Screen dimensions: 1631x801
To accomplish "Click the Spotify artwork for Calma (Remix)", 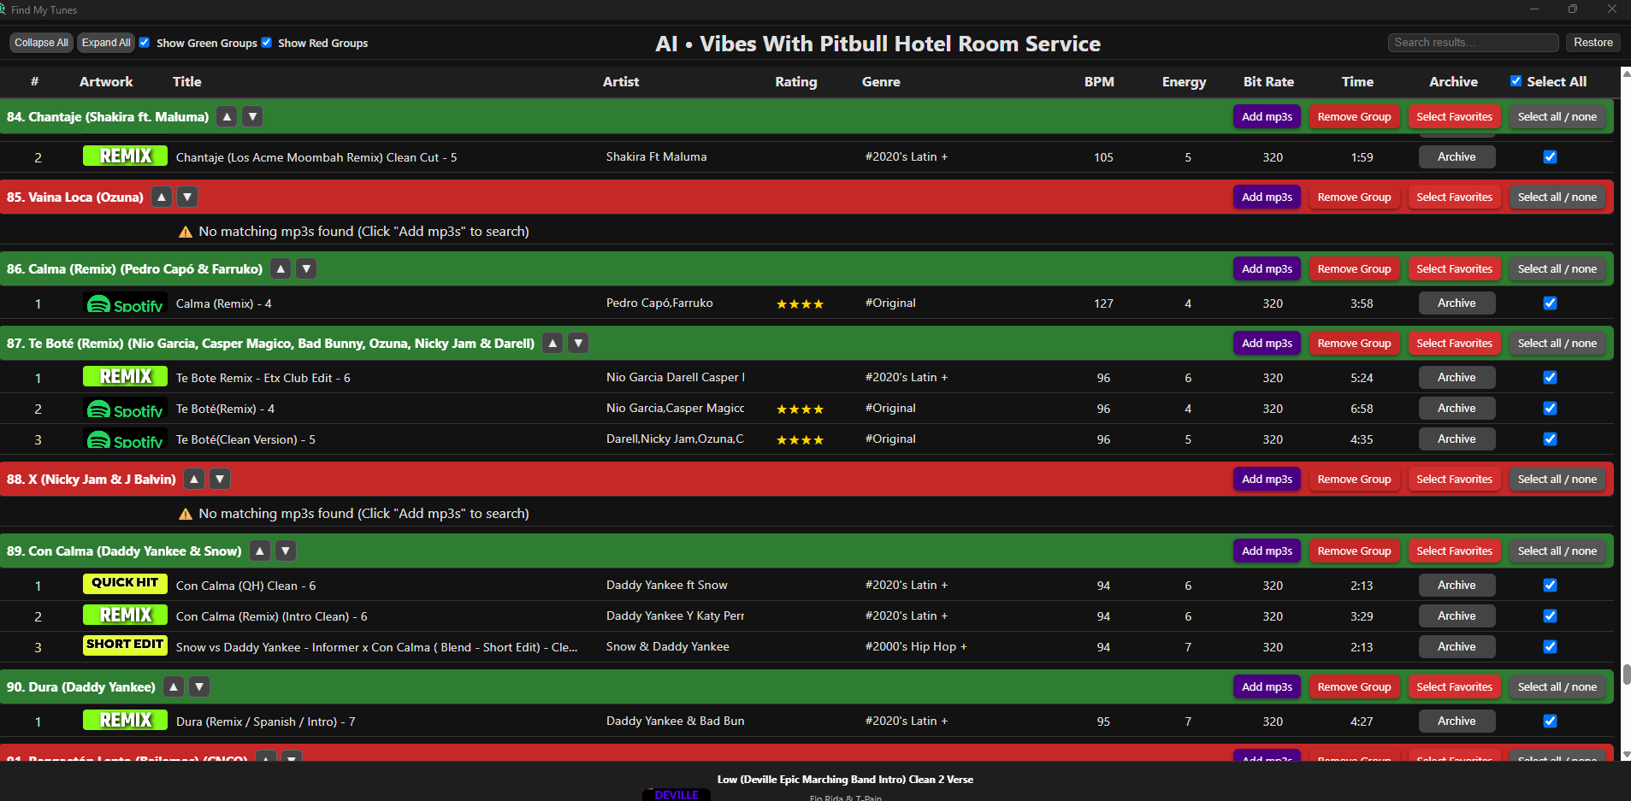I will [x=125, y=304].
